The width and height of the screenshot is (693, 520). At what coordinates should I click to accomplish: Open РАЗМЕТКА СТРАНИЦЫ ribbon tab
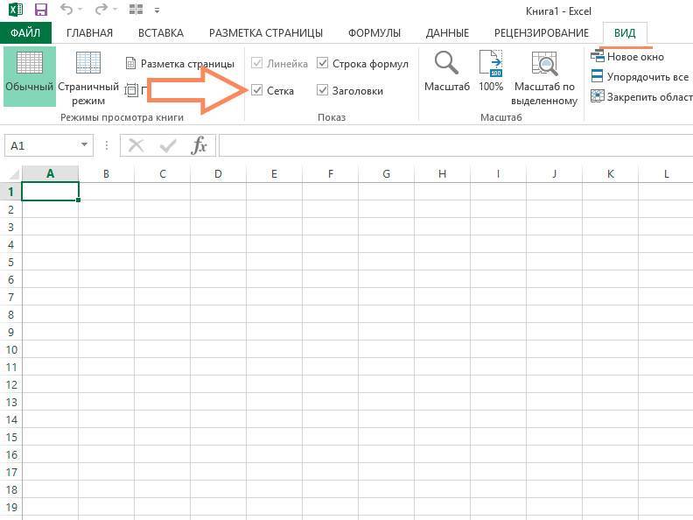(266, 33)
